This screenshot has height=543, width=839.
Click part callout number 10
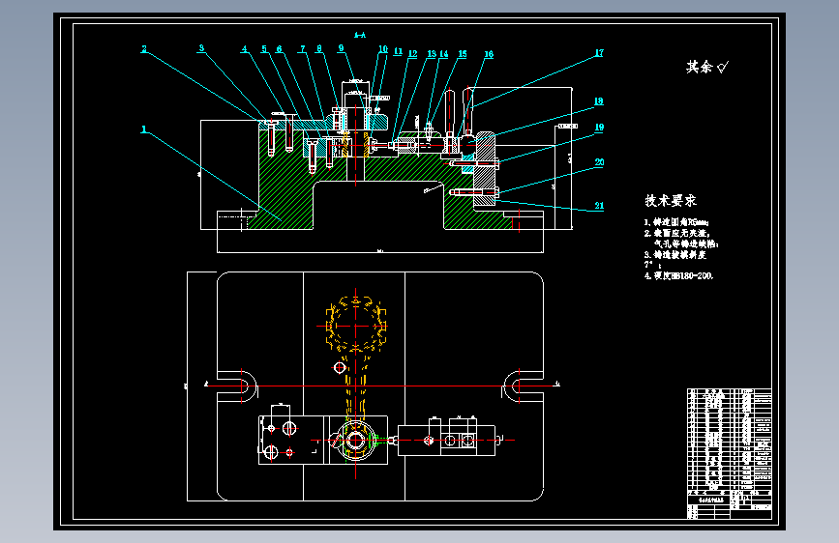(x=383, y=48)
